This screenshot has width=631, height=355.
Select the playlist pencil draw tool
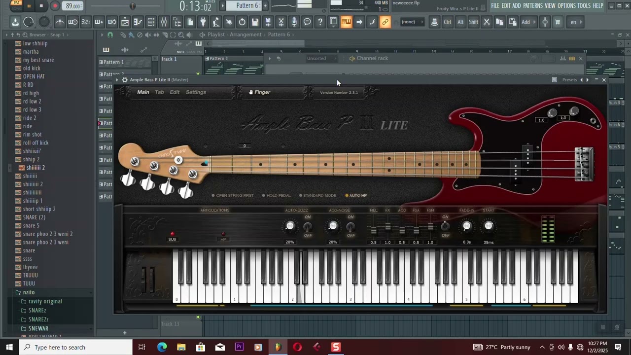click(123, 35)
